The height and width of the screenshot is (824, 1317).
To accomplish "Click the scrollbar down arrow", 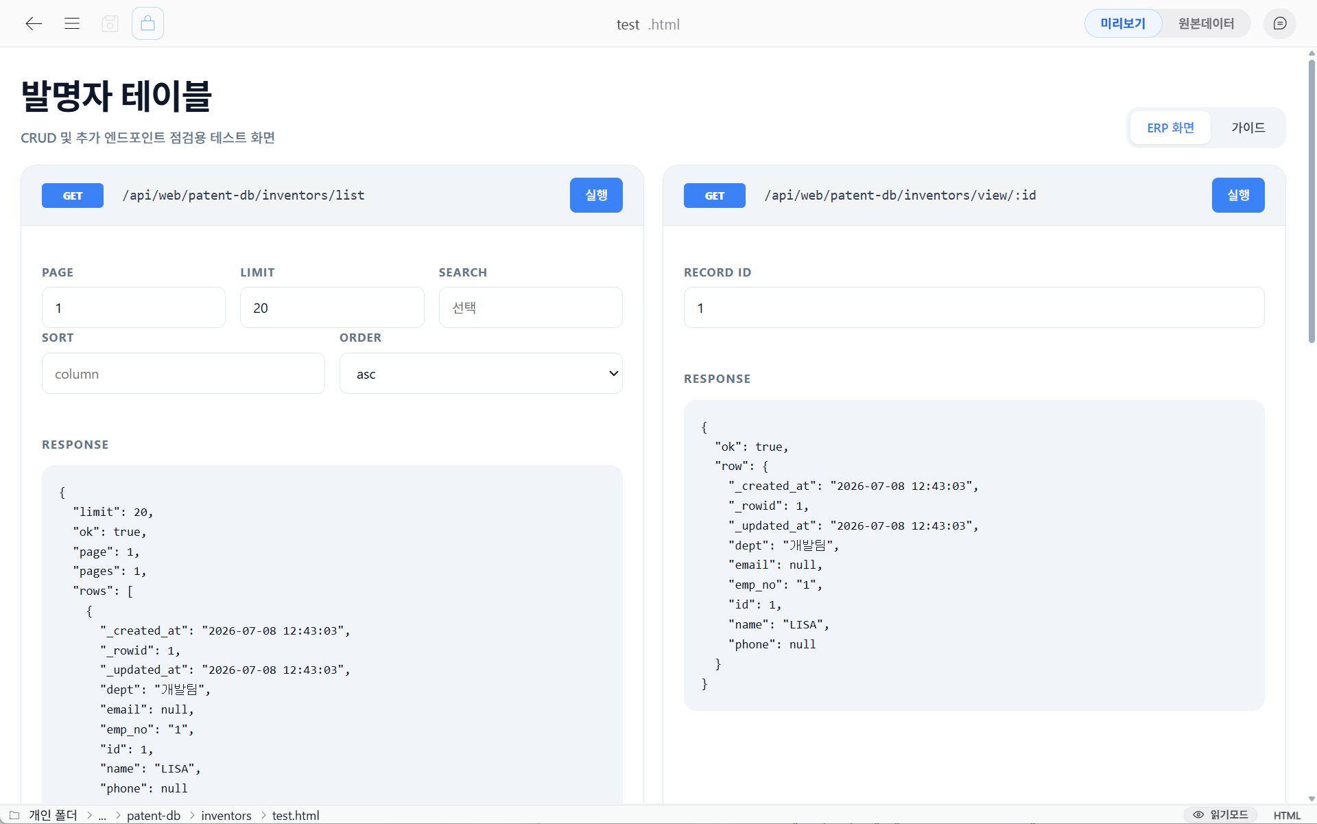I will coord(1312,799).
